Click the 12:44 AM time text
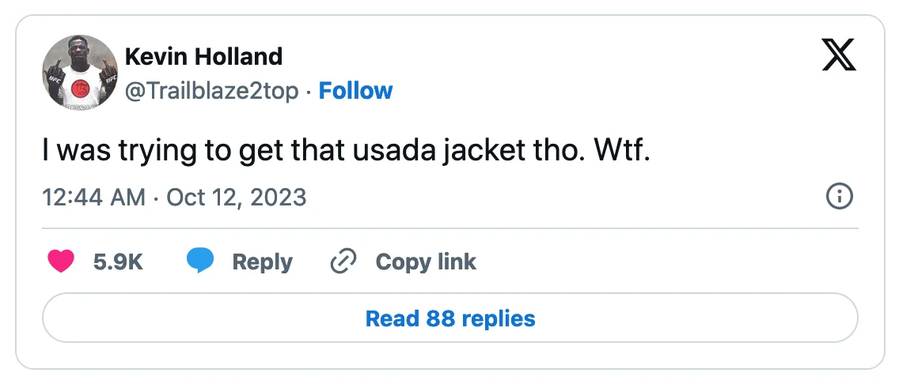The image size is (899, 384). tap(93, 197)
